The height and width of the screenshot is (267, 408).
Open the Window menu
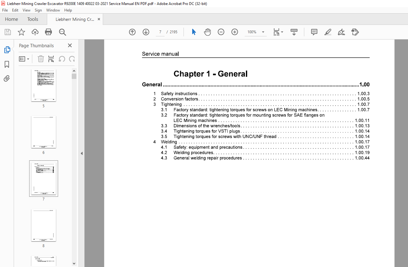coord(53,10)
